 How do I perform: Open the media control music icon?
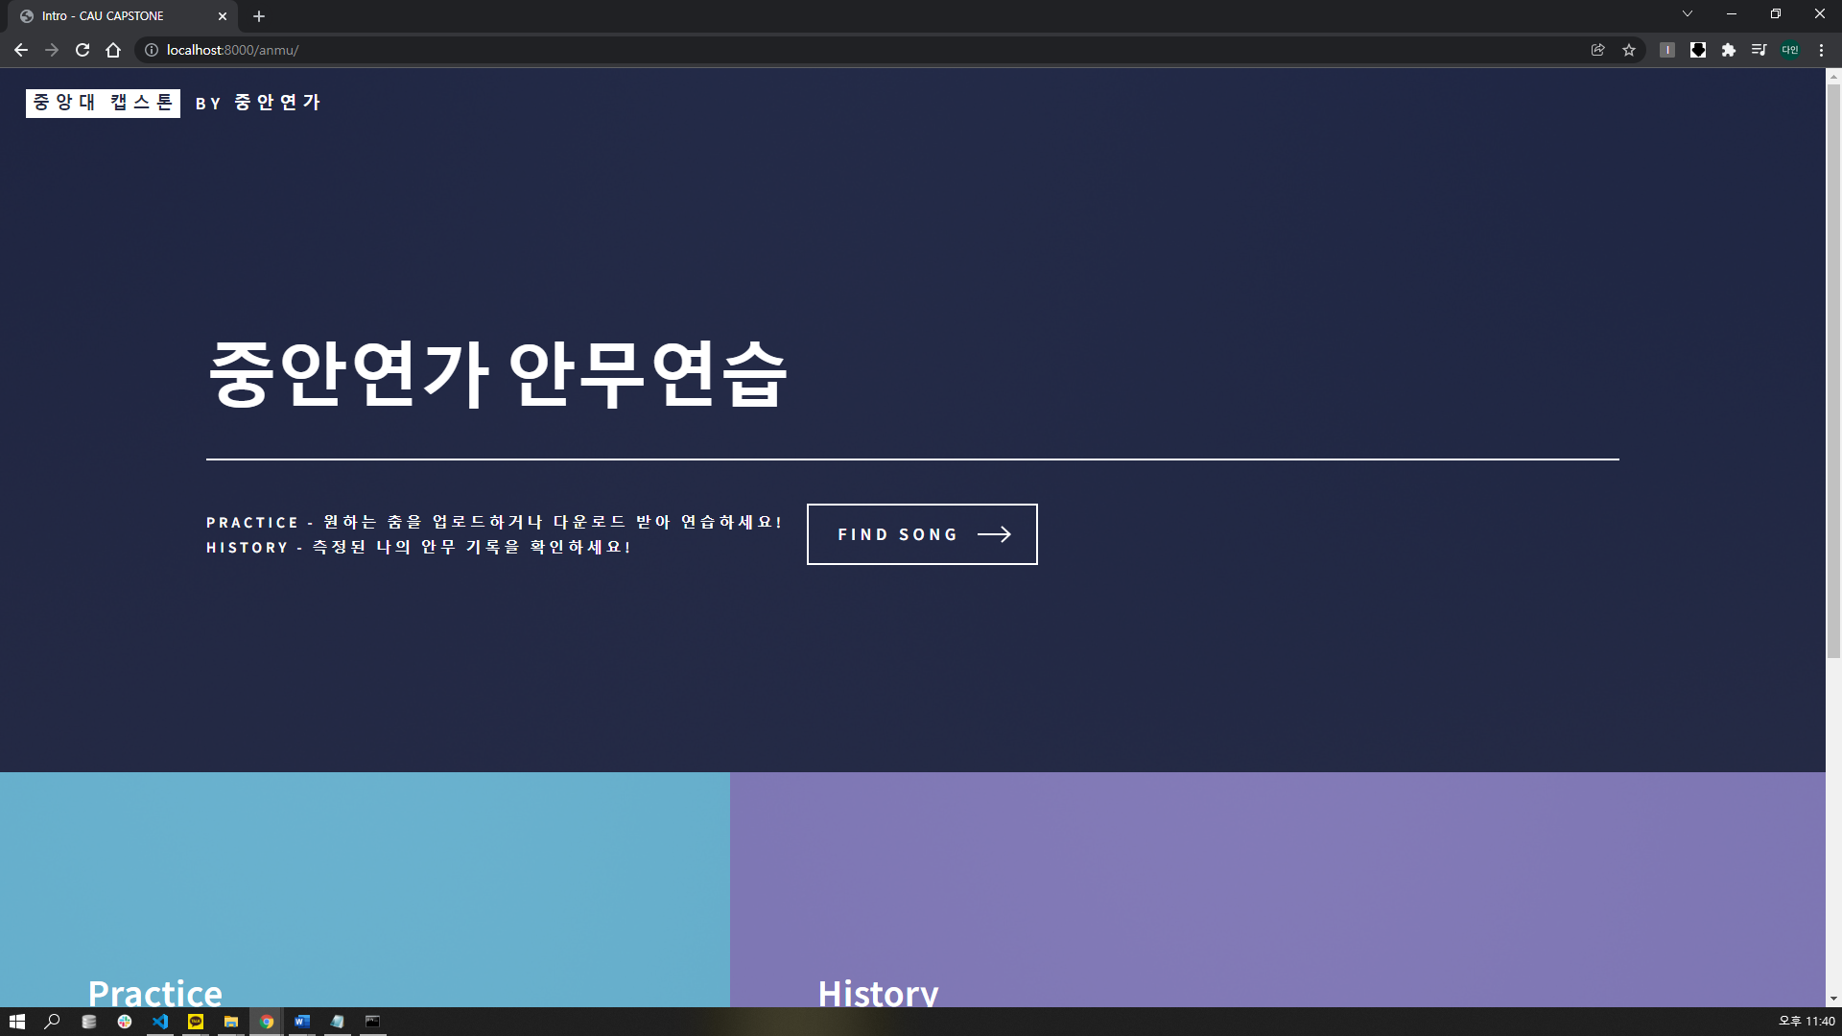1759,50
